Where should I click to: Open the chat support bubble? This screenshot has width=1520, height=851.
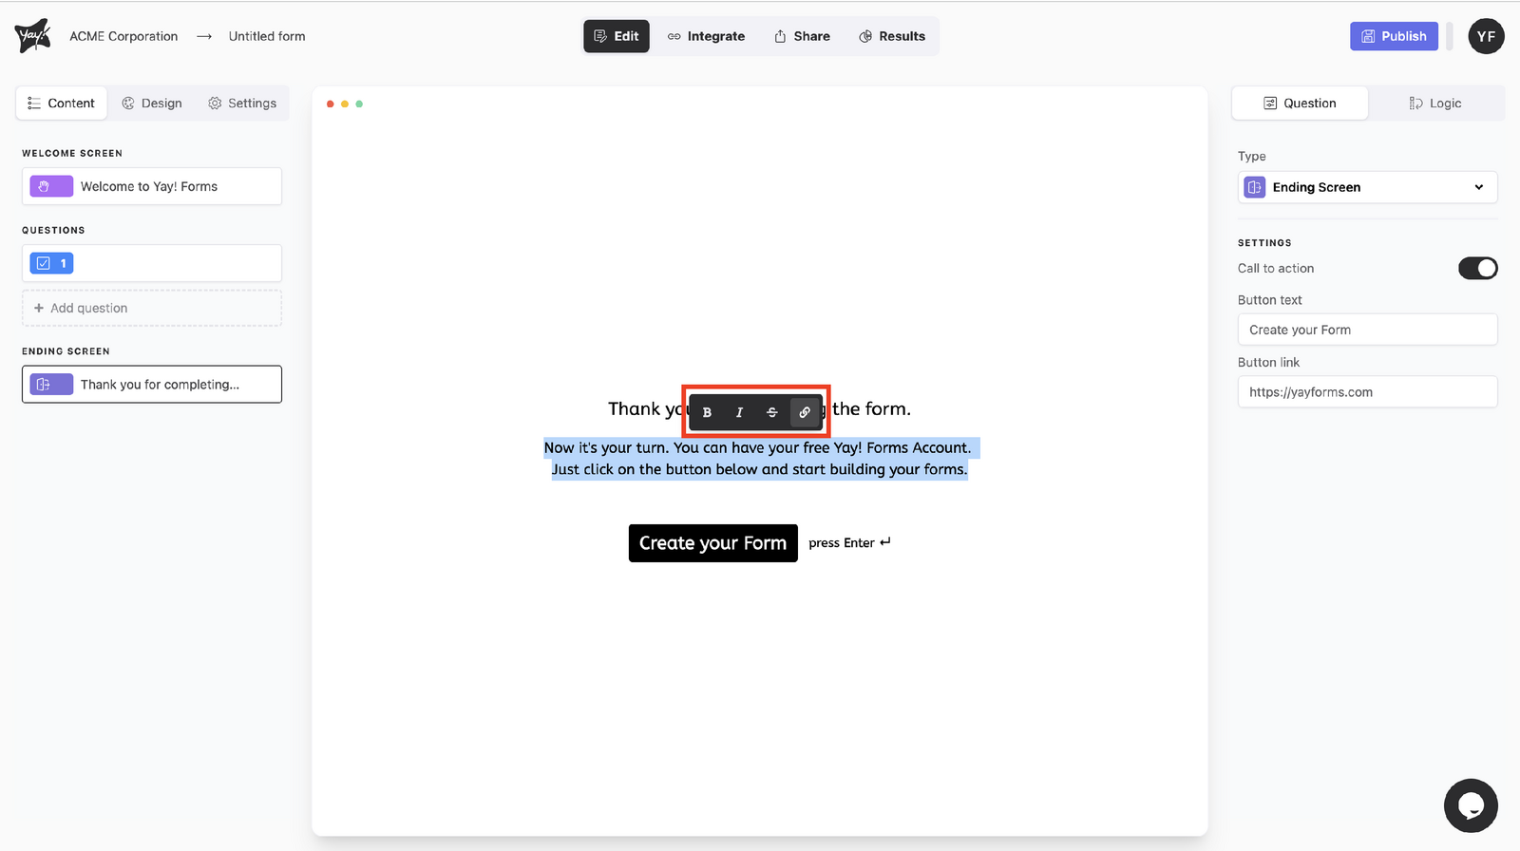[x=1471, y=805]
